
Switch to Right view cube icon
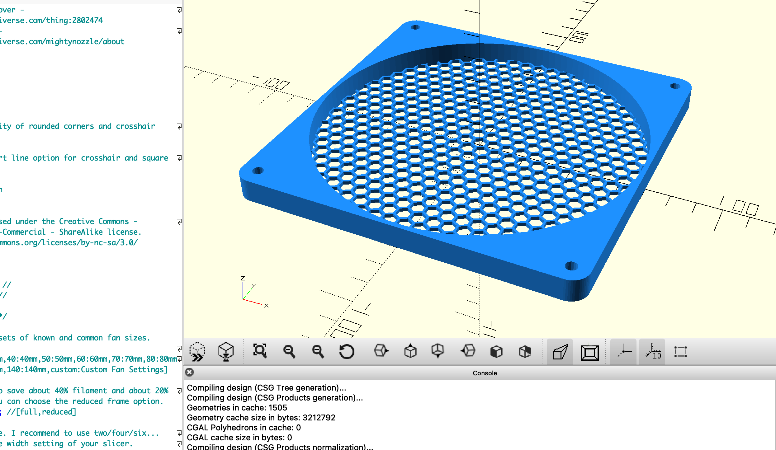coord(381,351)
